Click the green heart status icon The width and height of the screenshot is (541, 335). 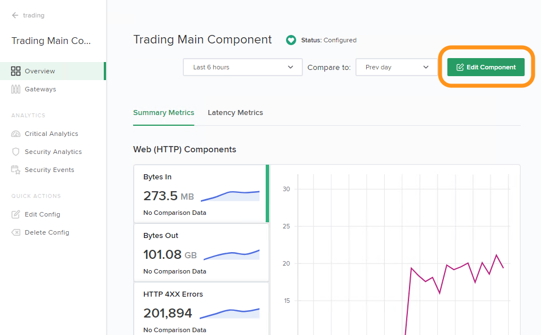coord(291,41)
